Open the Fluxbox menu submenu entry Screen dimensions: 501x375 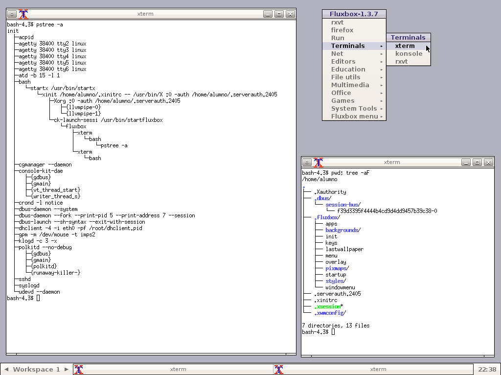(x=354, y=116)
